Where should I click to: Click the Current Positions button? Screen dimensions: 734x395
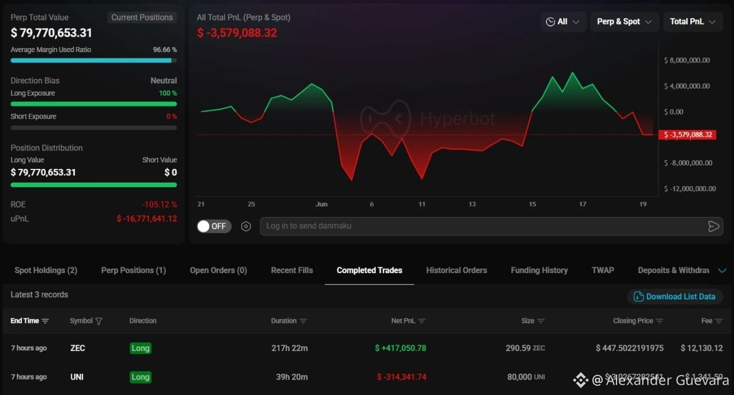click(142, 17)
